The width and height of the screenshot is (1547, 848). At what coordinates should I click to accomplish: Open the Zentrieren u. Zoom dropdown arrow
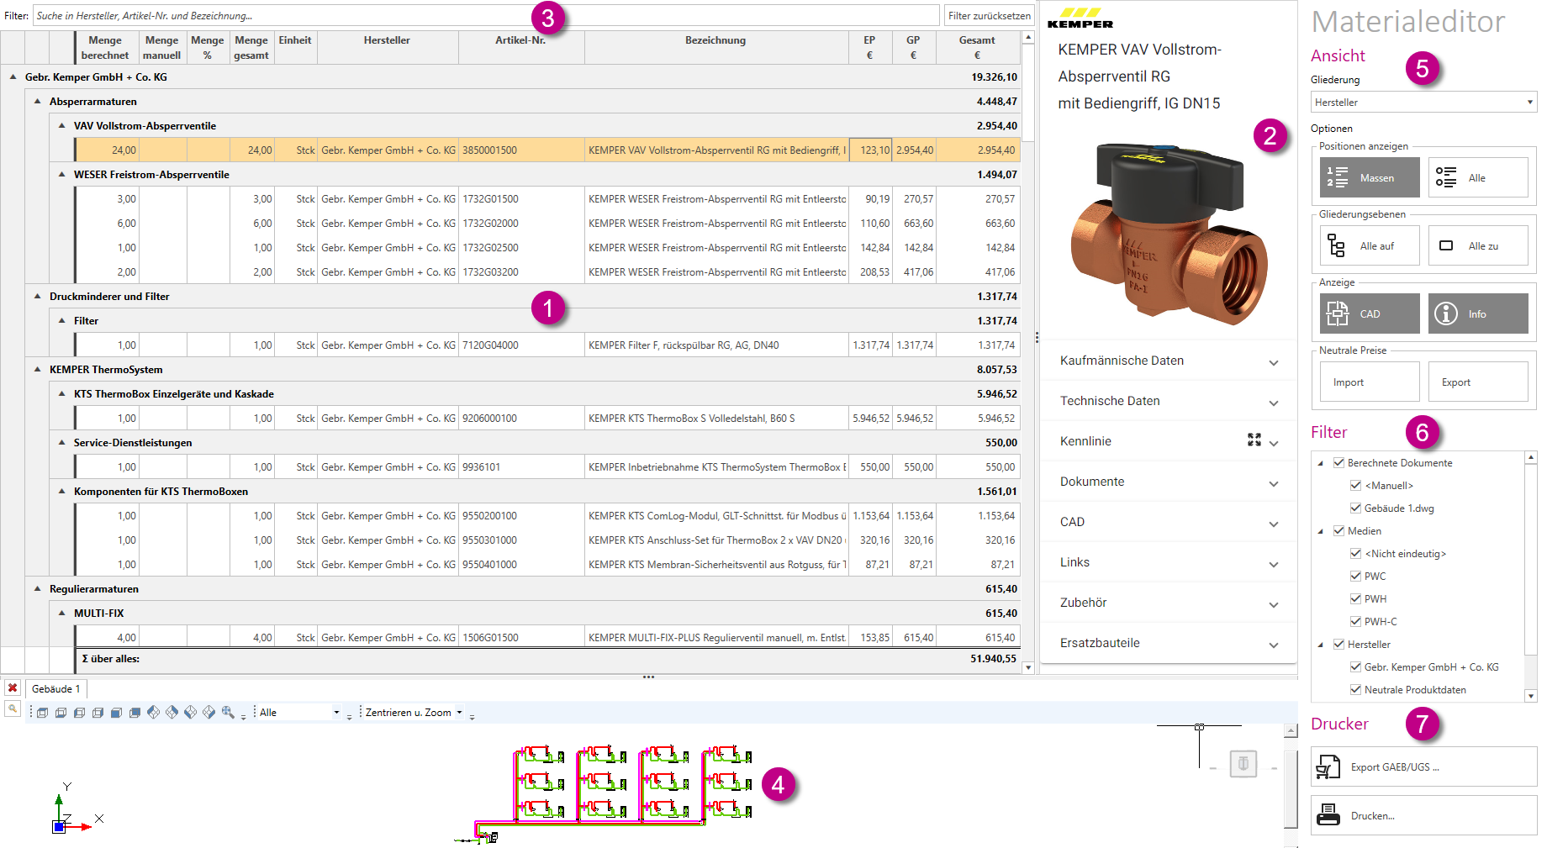[x=459, y=713]
